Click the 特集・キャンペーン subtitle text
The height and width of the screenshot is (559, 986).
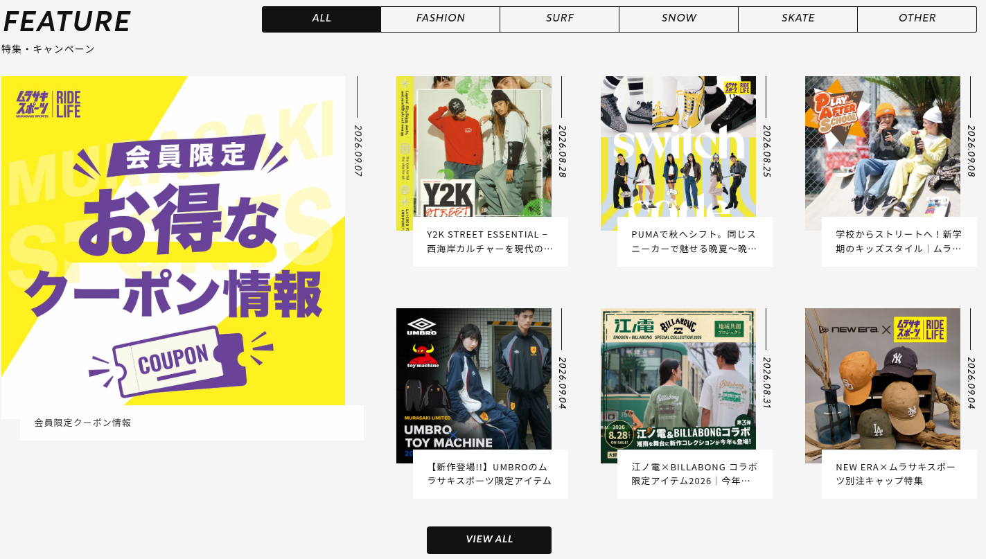(48, 49)
